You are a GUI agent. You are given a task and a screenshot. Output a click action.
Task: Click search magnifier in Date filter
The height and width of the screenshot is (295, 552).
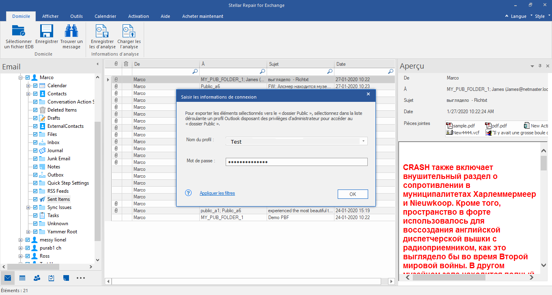point(390,71)
